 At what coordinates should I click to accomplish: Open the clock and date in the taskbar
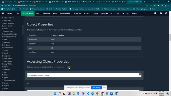click(x=161, y=94)
